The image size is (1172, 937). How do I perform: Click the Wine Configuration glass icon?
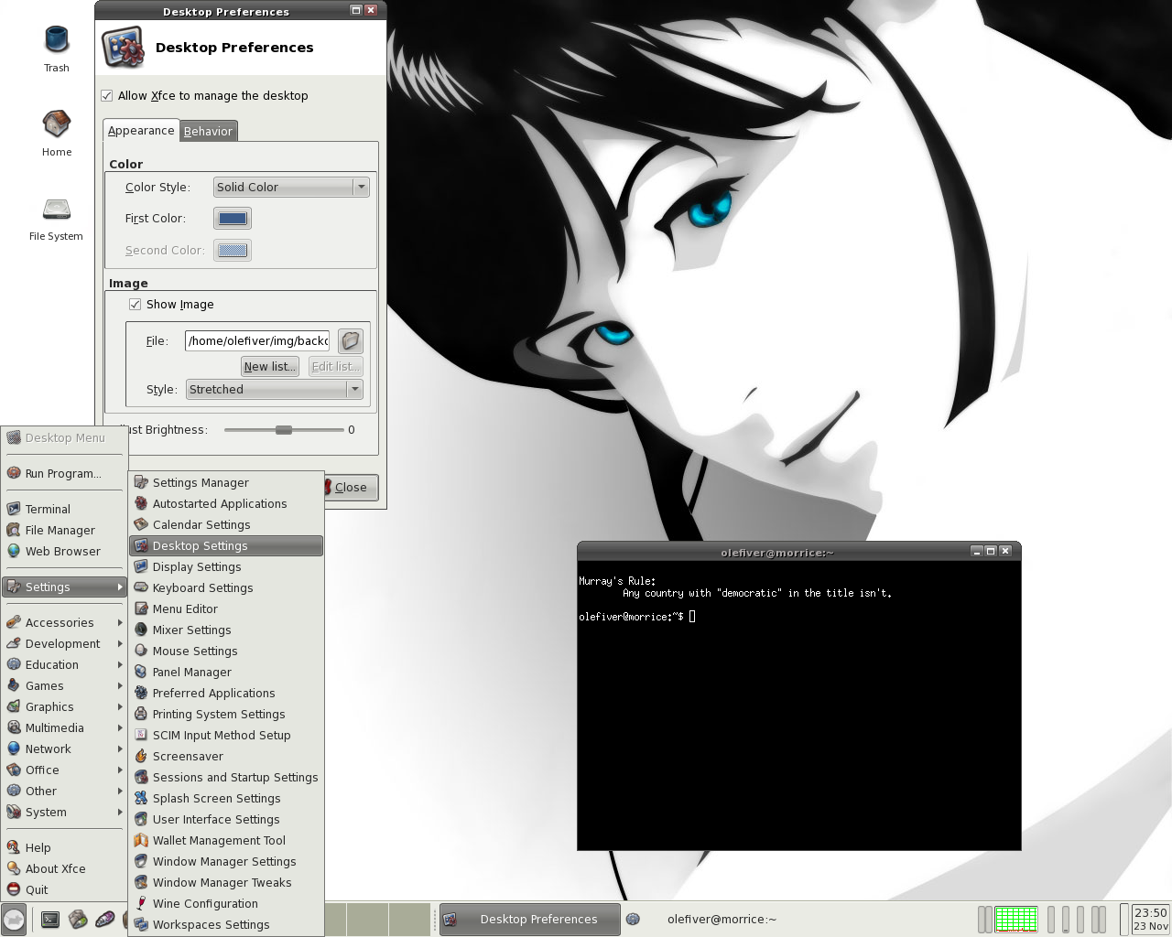pos(141,903)
